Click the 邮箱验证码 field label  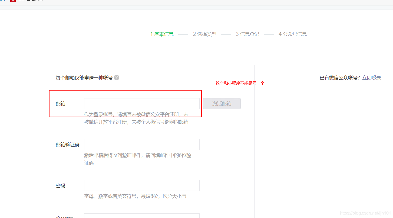pos(68,145)
